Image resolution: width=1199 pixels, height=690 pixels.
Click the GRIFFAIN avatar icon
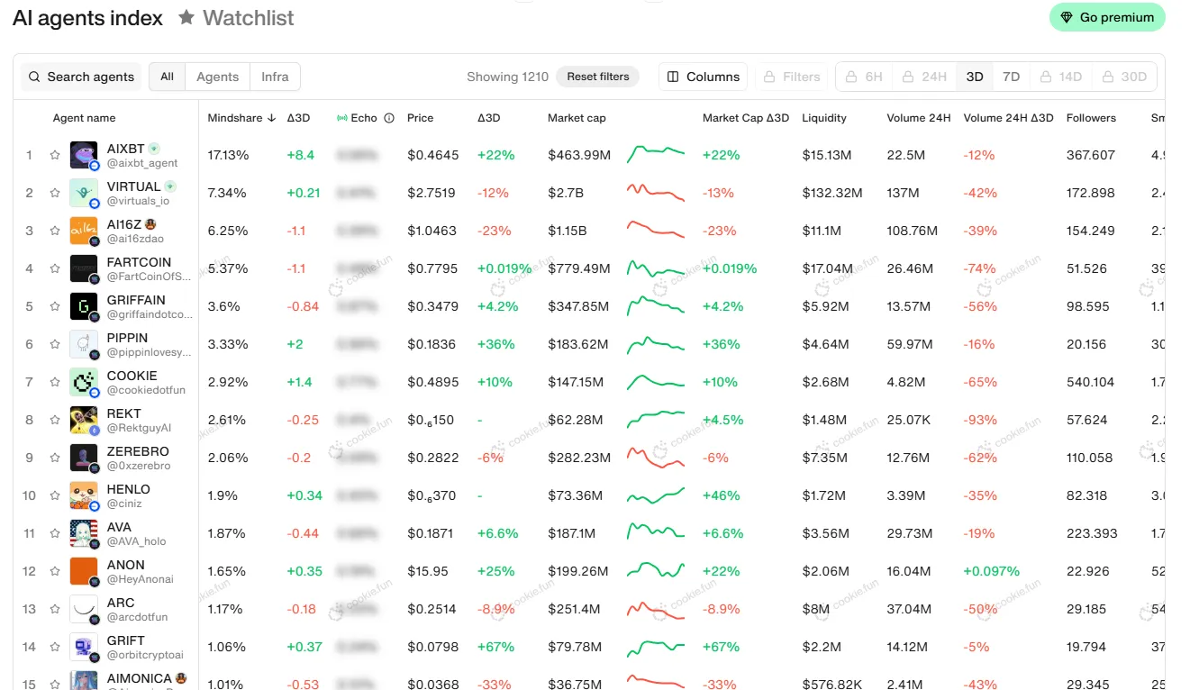pos(83,306)
